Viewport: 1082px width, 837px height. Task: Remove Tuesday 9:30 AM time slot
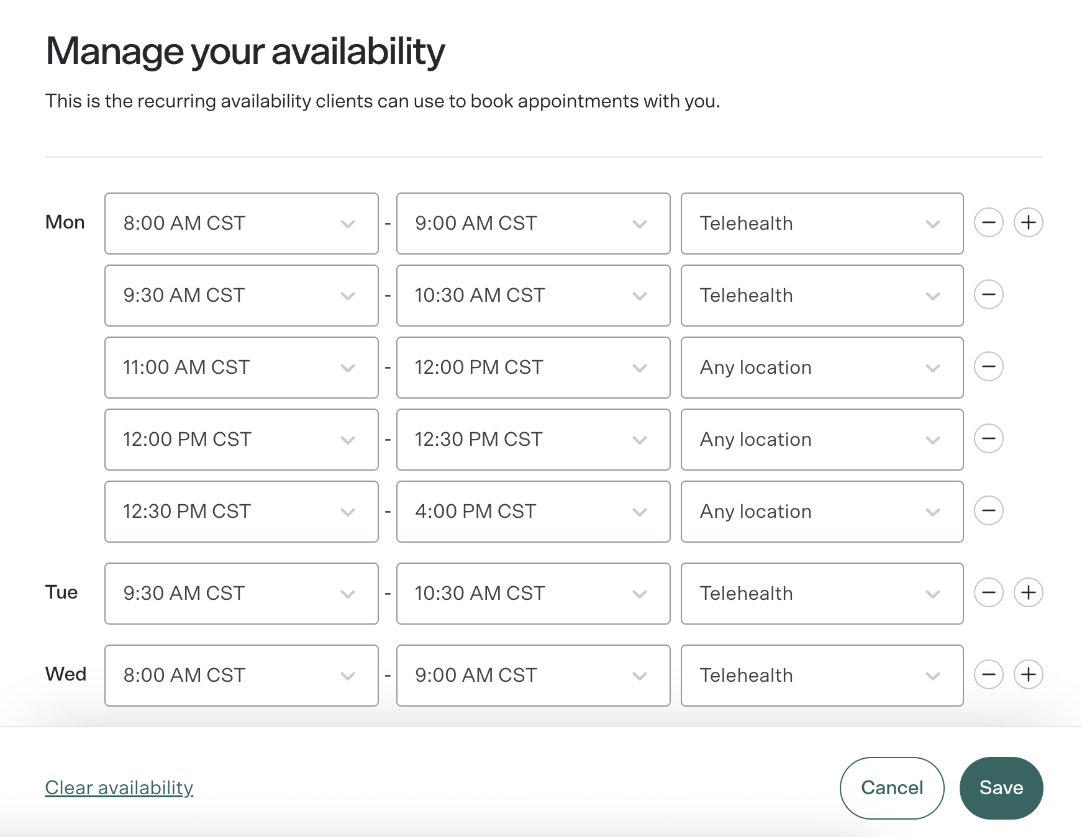(988, 592)
